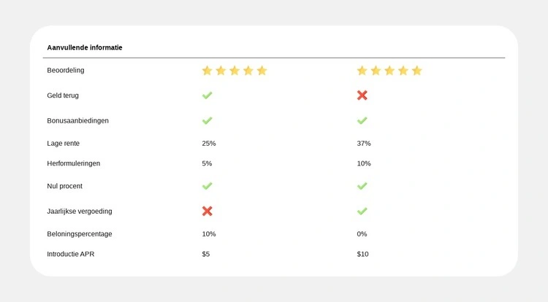Click first-column Bonusaanbiedingen checkmark
The image size is (548, 302).
[207, 120]
